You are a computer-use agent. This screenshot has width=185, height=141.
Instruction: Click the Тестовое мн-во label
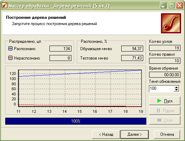pos(94,58)
